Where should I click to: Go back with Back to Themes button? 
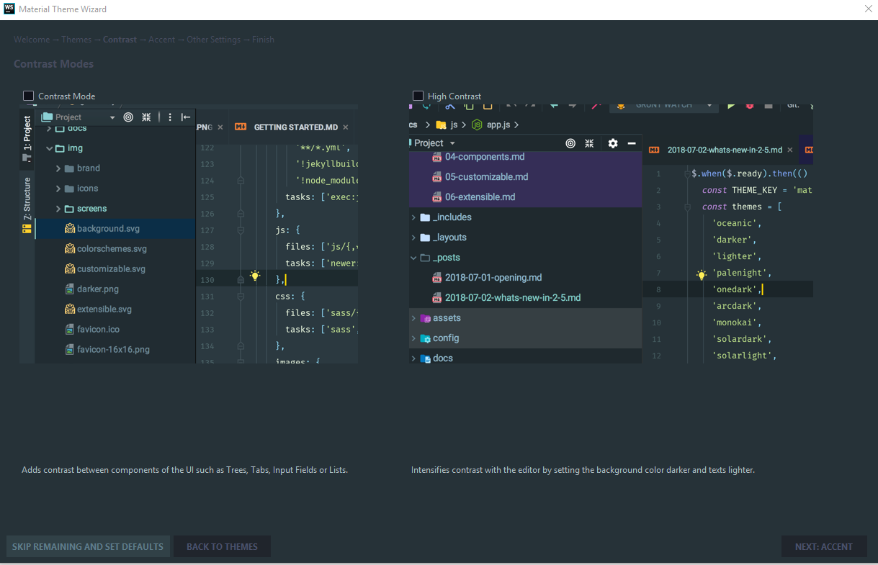point(222,546)
